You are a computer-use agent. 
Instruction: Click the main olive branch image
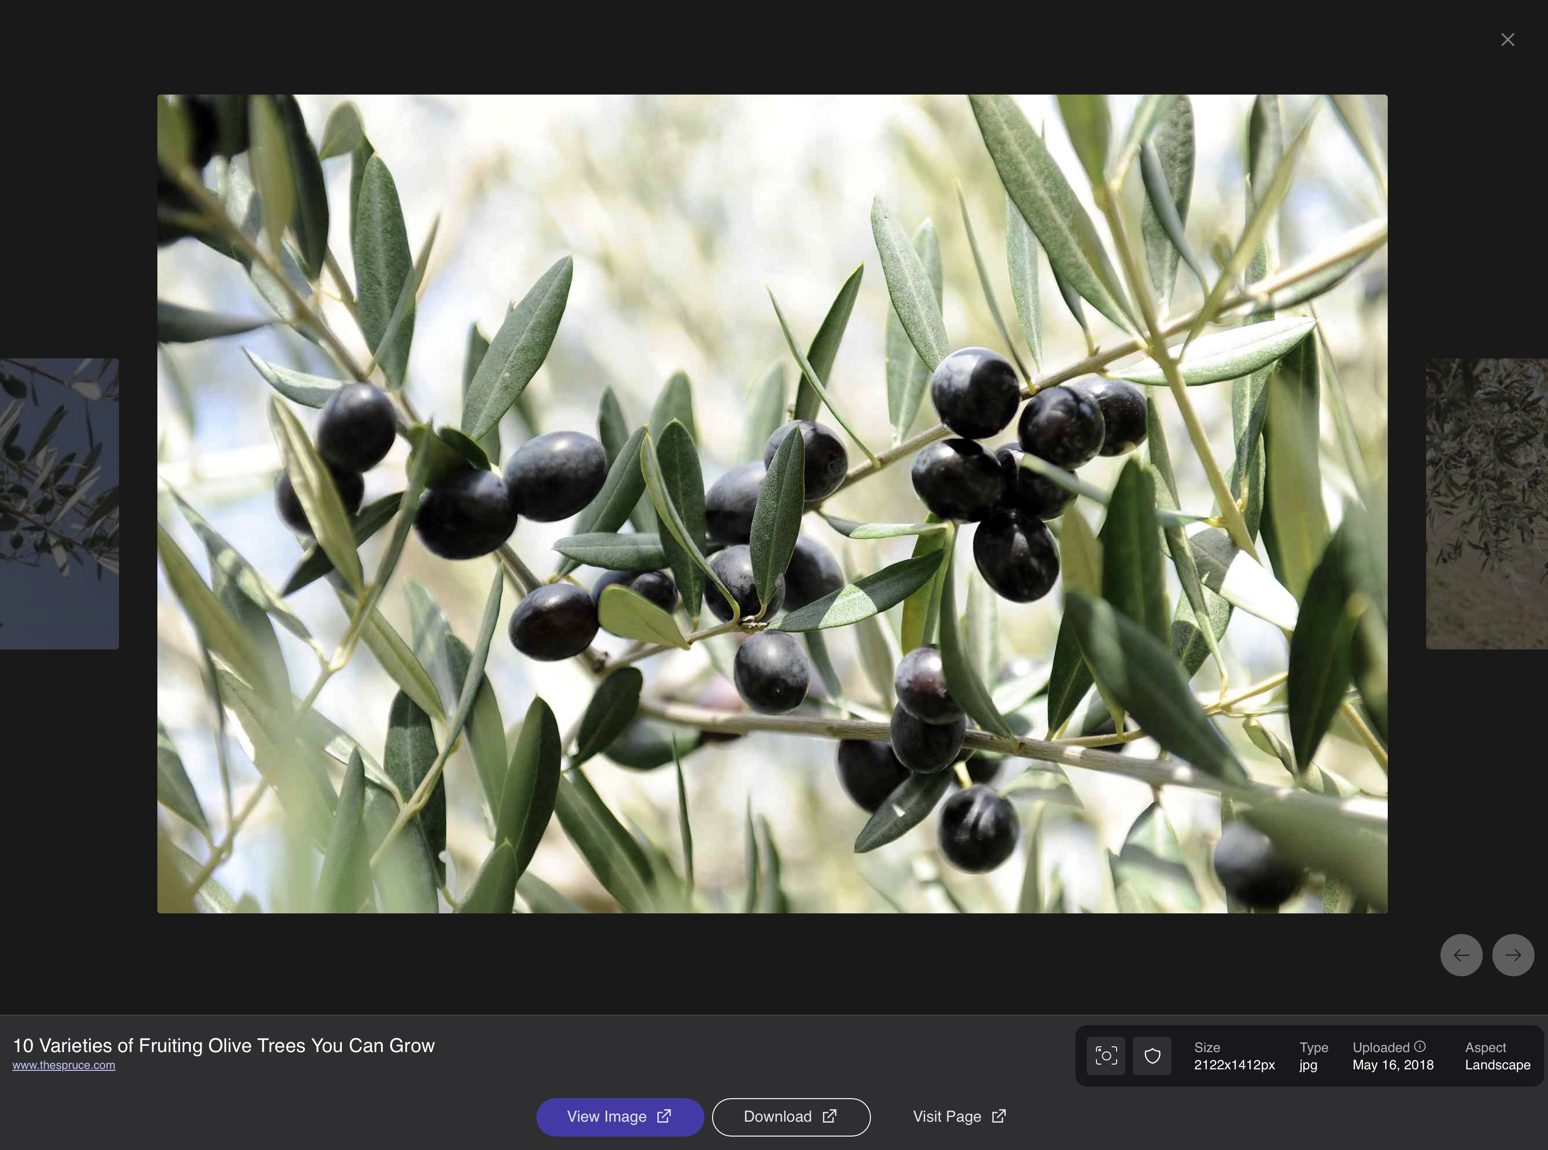tap(772, 503)
